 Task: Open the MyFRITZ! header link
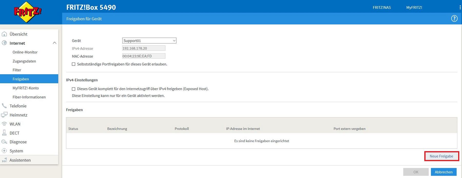tap(414, 7)
